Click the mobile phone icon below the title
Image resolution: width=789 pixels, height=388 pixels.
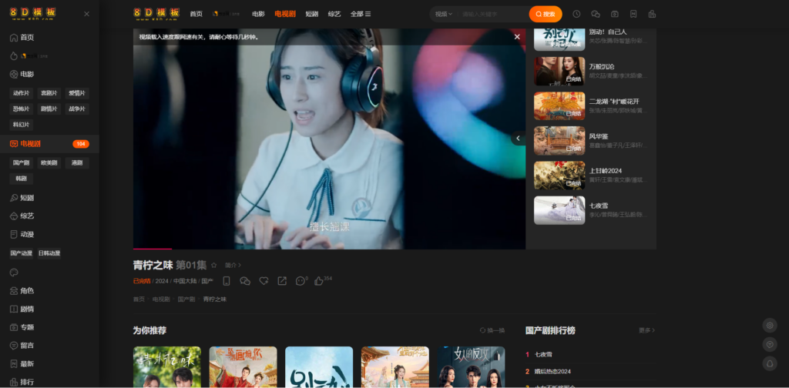click(227, 281)
